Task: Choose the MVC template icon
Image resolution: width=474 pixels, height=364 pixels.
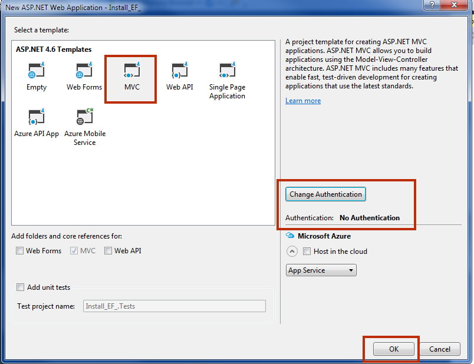Action: [132, 70]
